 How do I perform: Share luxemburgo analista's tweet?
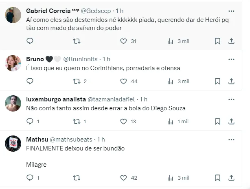(x=231, y=121)
